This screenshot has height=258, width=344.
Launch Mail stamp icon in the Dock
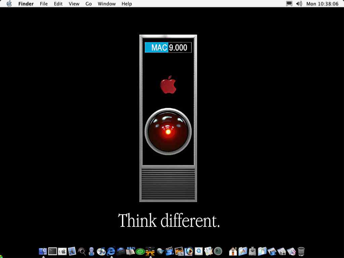click(72, 251)
